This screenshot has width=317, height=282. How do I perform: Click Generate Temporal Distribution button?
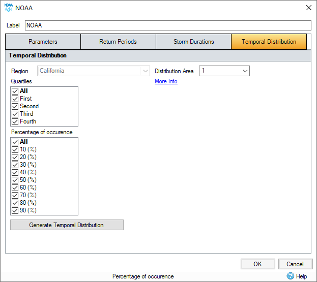(x=67, y=225)
